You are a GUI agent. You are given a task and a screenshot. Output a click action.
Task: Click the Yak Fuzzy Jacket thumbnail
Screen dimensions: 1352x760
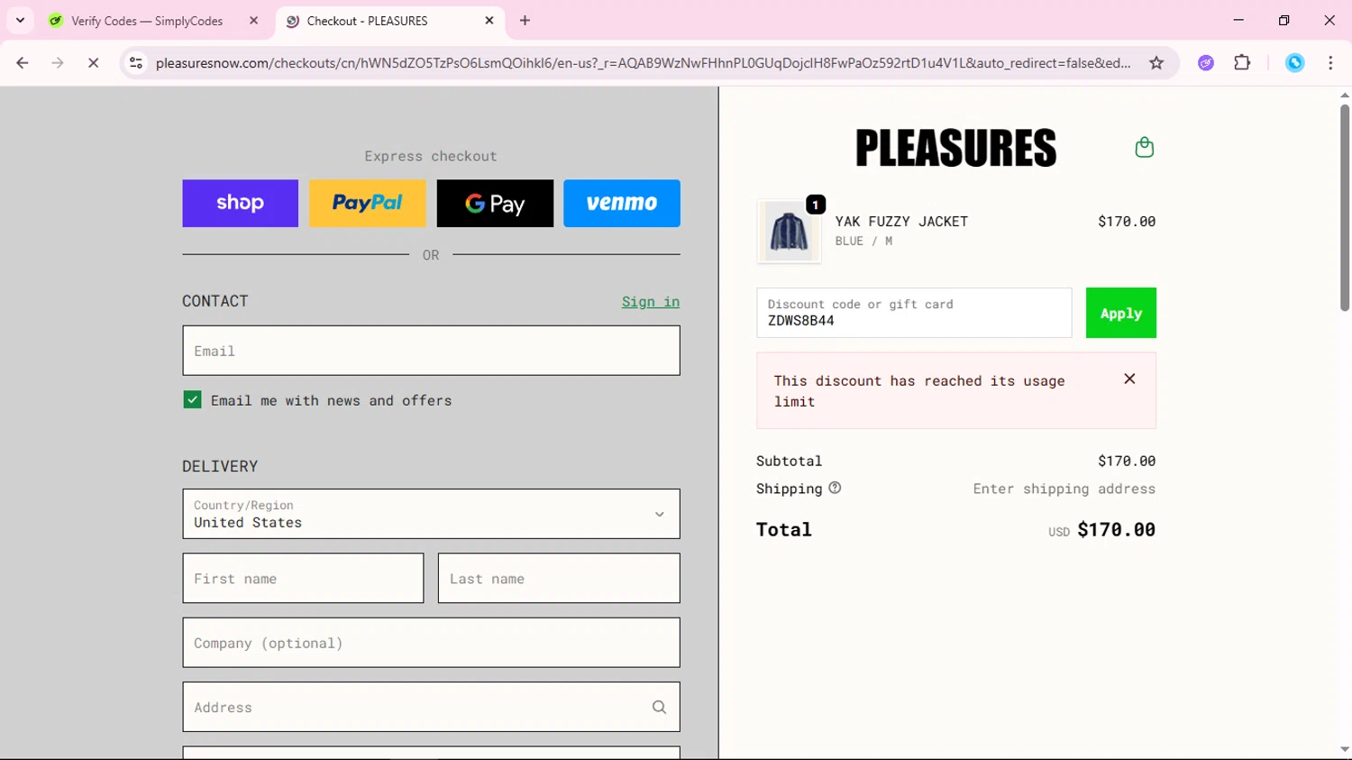[789, 232]
